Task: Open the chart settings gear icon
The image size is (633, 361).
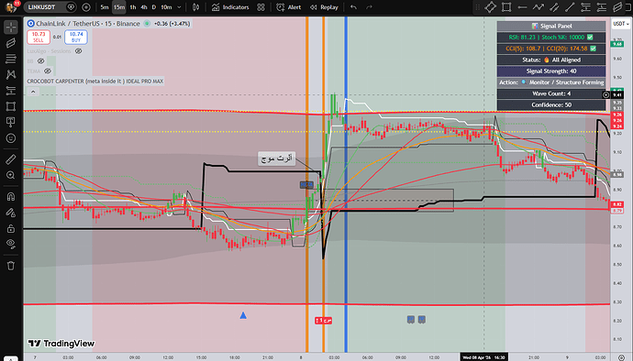Action: click(x=622, y=357)
